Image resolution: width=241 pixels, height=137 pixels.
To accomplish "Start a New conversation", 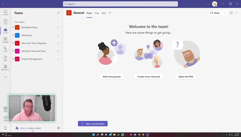I will pos(93,124).
